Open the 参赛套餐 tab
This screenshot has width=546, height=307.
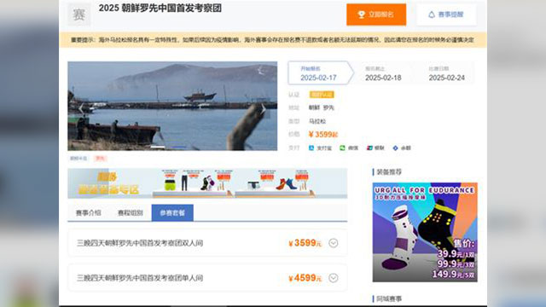[172, 212]
